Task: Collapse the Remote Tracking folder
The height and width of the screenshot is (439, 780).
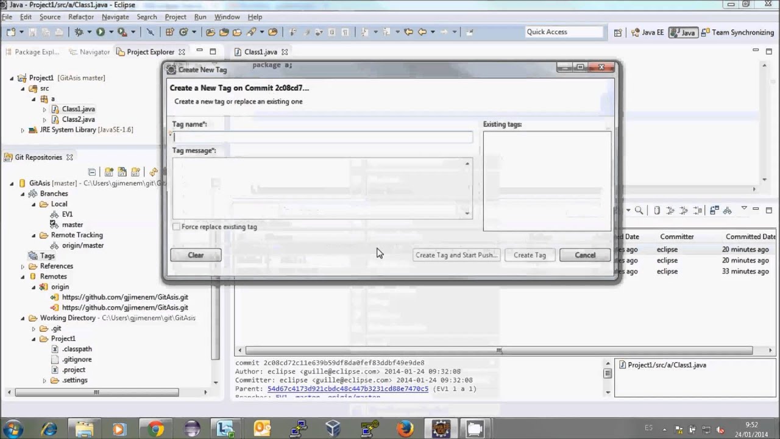Action: [x=34, y=235]
